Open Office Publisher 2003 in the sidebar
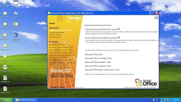The height and width of the screenshot is (102, 181). click(x=61, y=60)
